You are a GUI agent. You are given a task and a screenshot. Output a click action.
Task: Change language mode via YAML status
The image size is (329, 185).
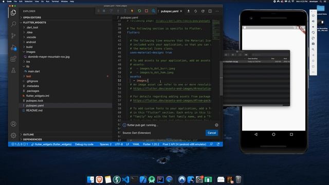(136, 144)
